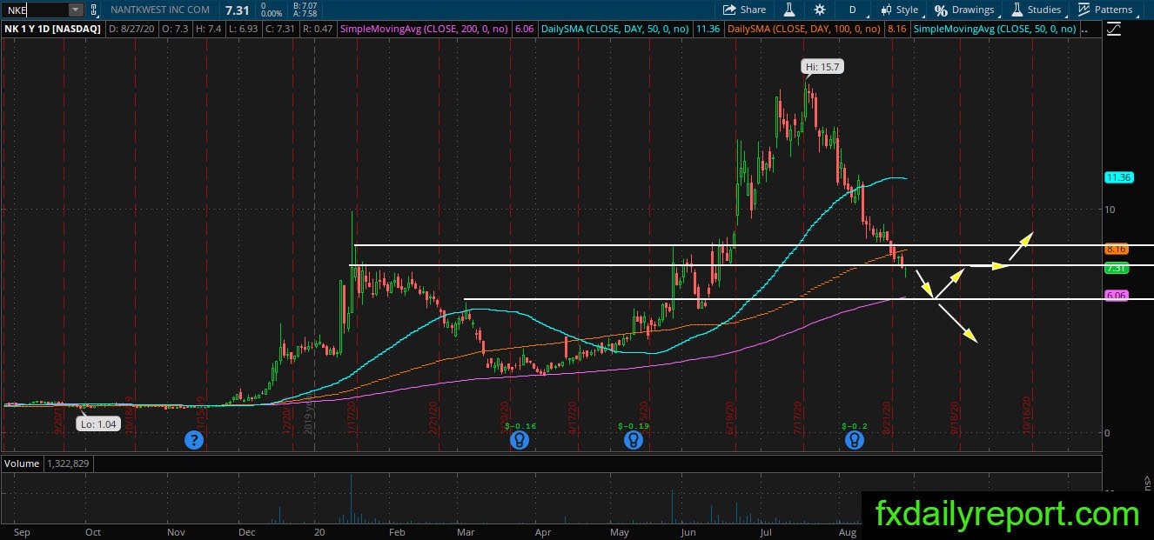Select the cyan DailySMA 50 study label

coord(615,29)
